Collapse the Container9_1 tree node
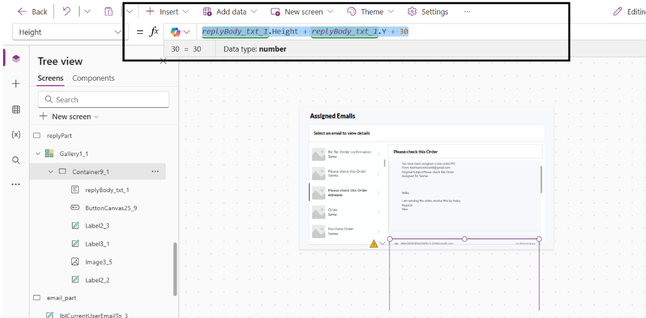Viewport: 646px width, 318px height. (51, 172)
